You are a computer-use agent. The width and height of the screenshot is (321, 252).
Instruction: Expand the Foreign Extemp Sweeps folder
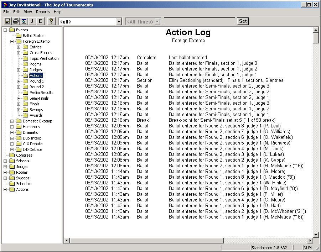[19, 110]
